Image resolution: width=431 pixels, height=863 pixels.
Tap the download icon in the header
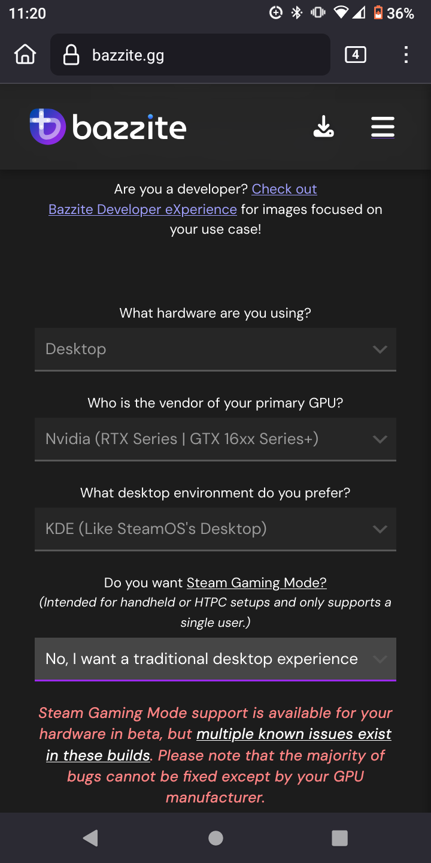click(x=324, y=127)
